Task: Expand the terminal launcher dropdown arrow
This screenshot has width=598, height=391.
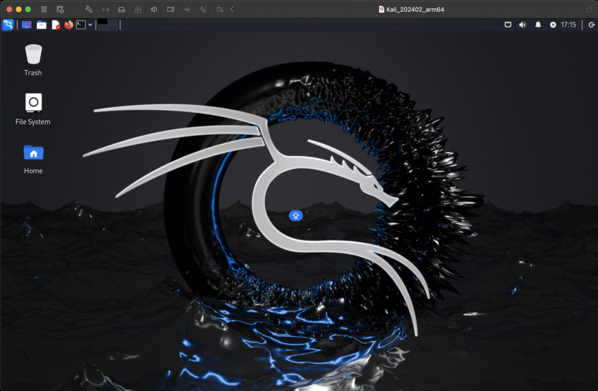Action: (x=91, y=25)
